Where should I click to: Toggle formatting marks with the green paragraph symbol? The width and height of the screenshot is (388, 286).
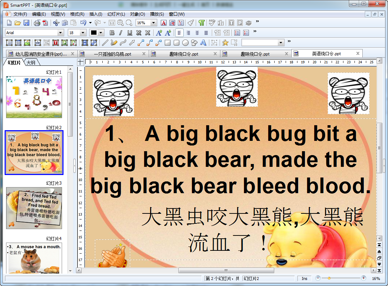(x=202, y=23)
